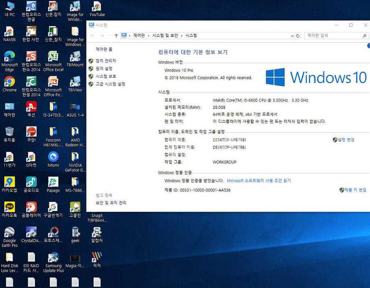Open the geek desktop icon
Image resolution: width=370 pixels, height=288 pixels.
tap(75, 235)
